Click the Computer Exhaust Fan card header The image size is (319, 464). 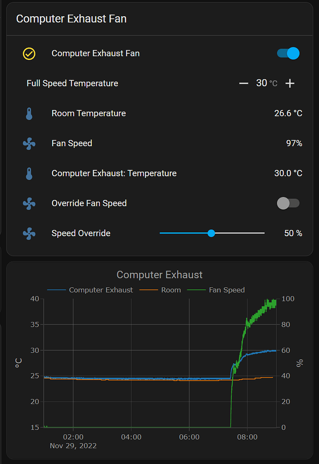tap(71, 19)
